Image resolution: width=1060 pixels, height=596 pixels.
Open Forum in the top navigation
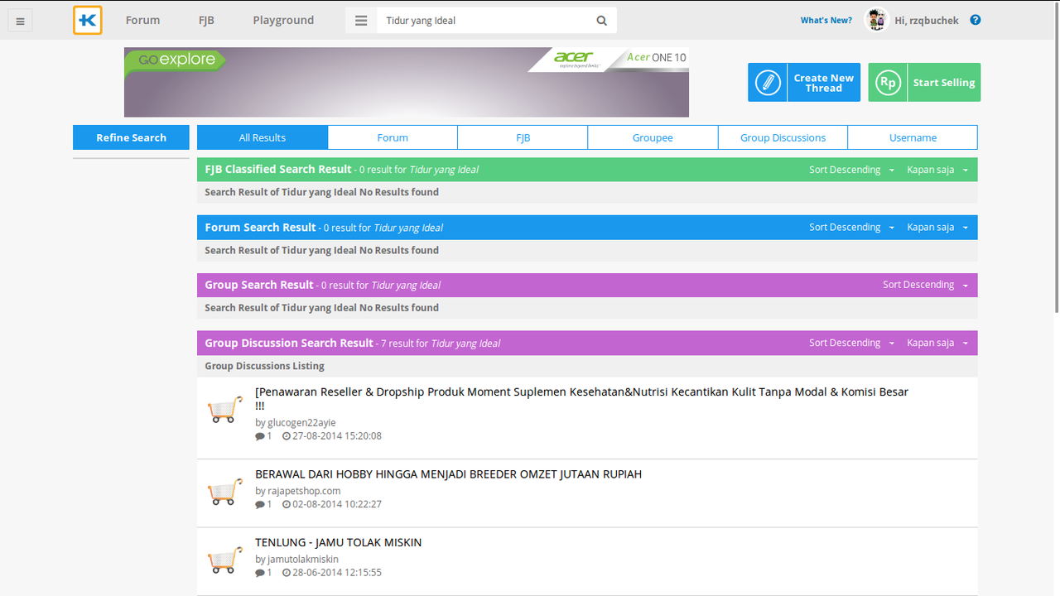[x=142, y=20]
